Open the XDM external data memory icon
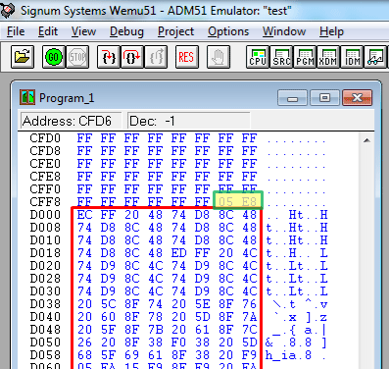Image resolution: width=389 pixels, height=369 pixels. [x=328, y=57]
